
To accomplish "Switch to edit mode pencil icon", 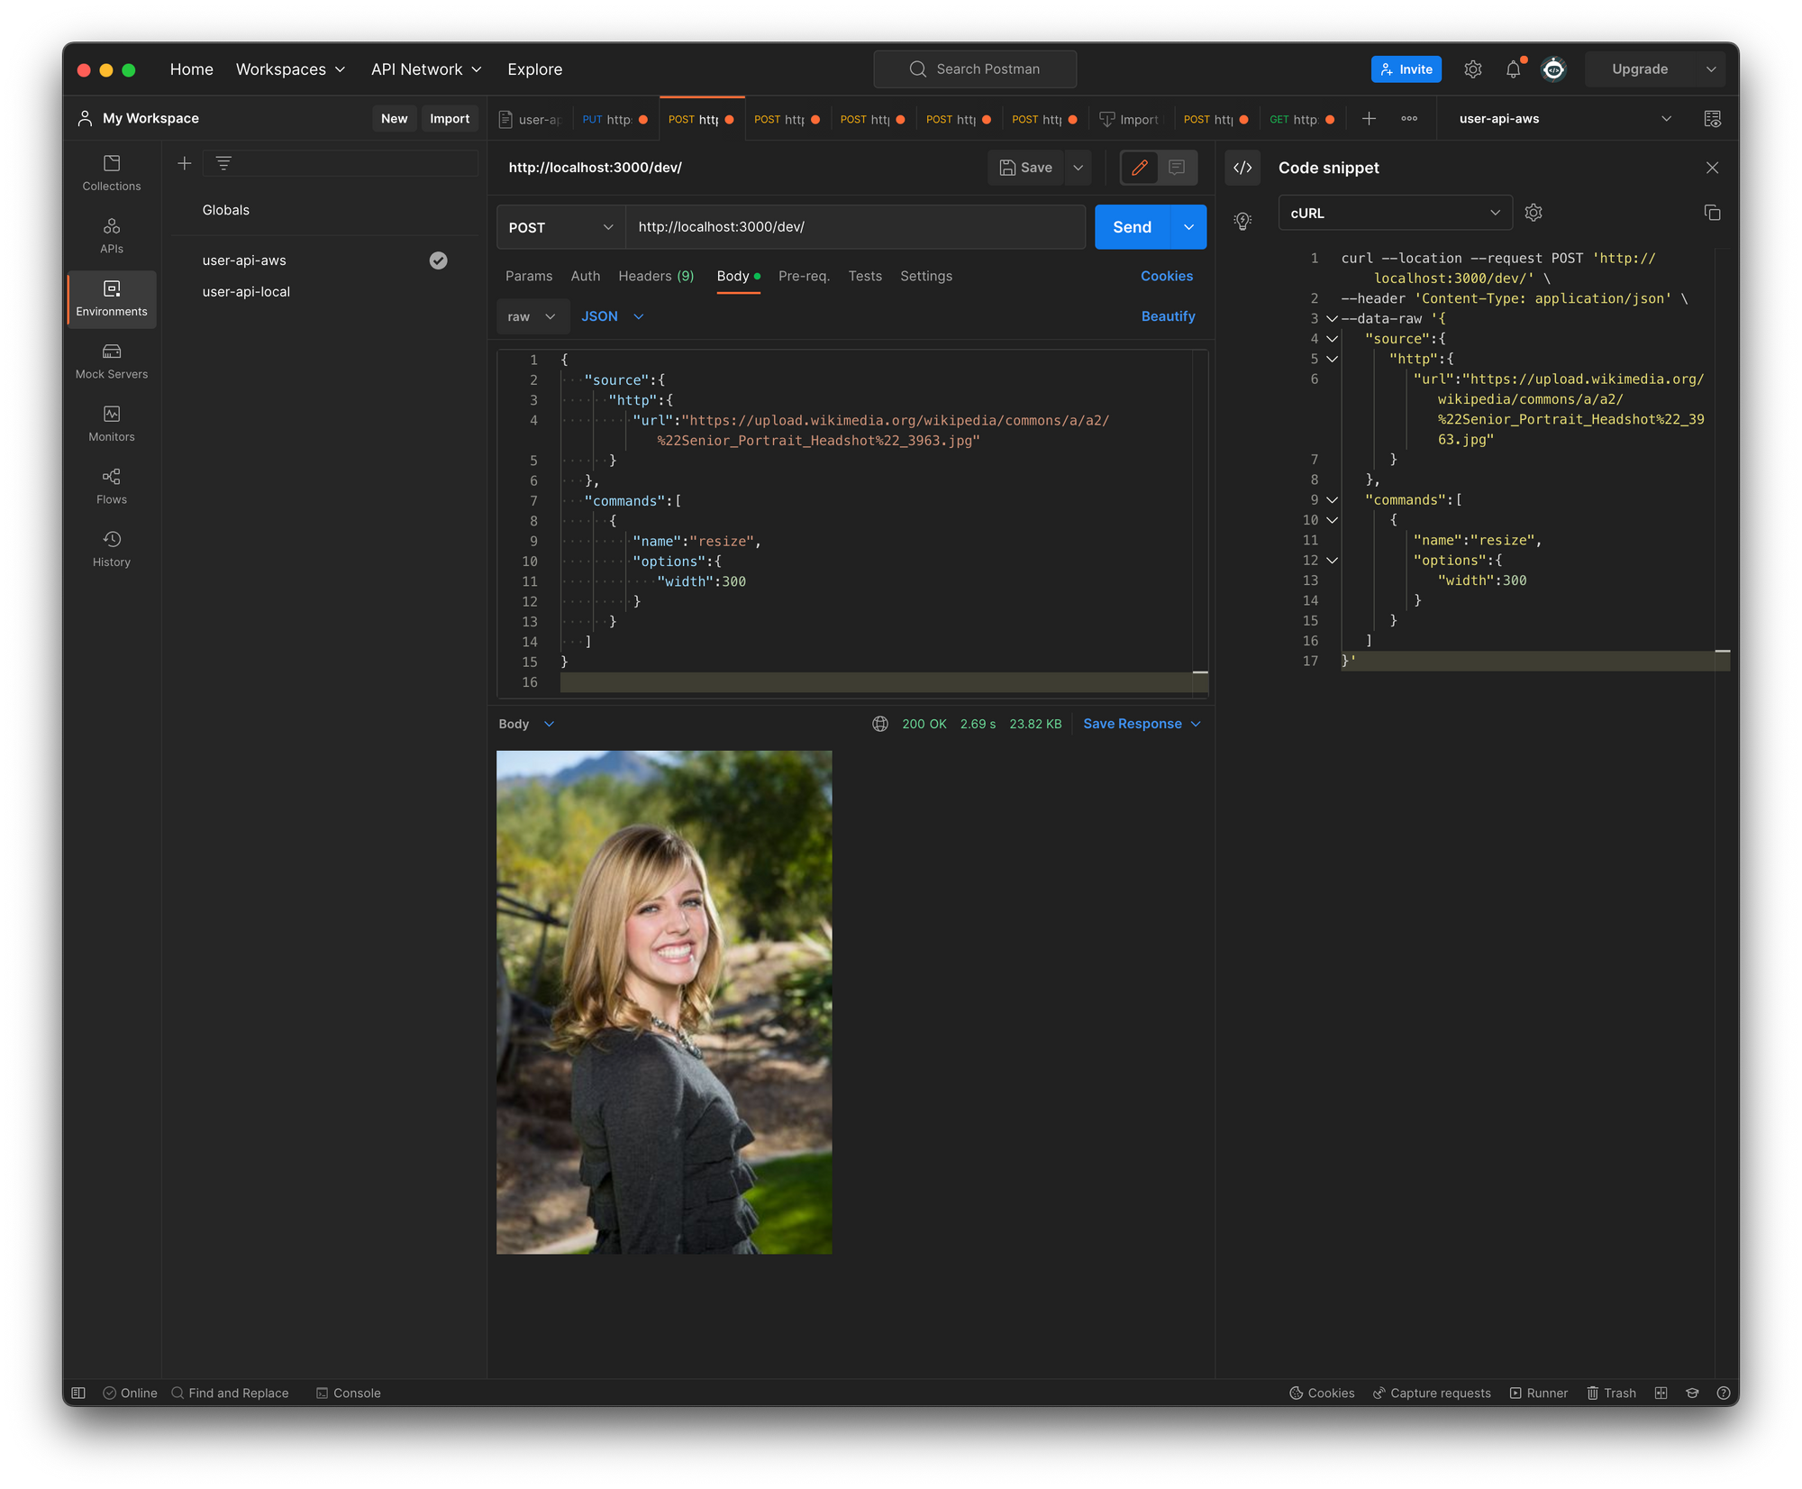I will [1140, 168].
